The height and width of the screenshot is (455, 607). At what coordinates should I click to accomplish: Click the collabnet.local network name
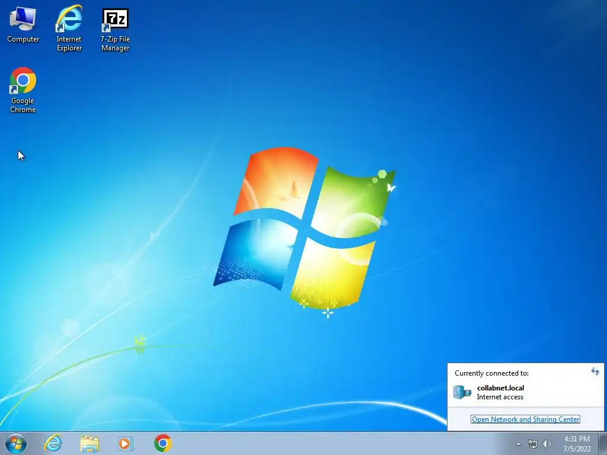(x=500, y=387)
